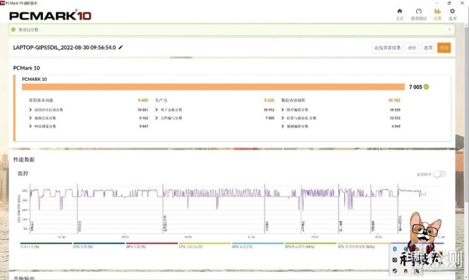The height and width of the screenshot is (280, 469).
Task: Click the pencil icon to rename result
Action: click(x=121, y=48)
